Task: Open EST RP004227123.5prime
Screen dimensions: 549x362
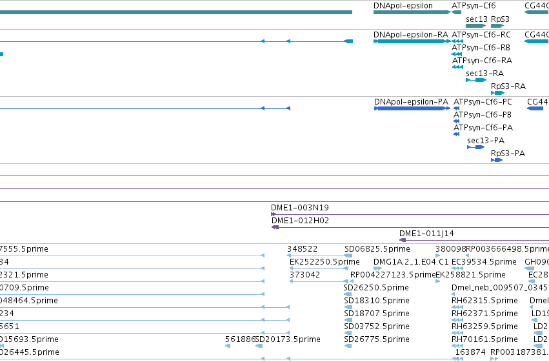Action: pos(393,275)
